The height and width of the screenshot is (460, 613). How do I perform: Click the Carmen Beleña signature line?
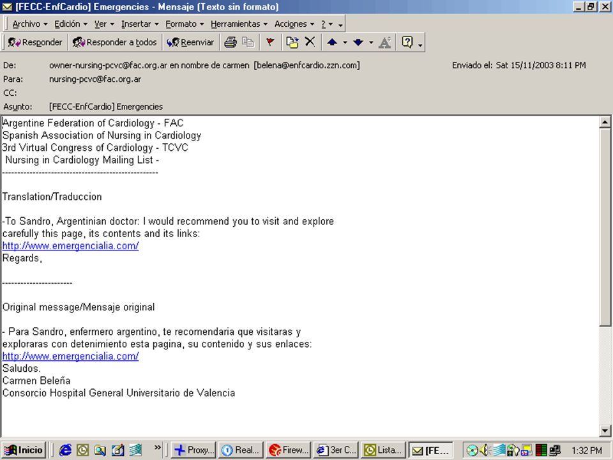point(36,381)
